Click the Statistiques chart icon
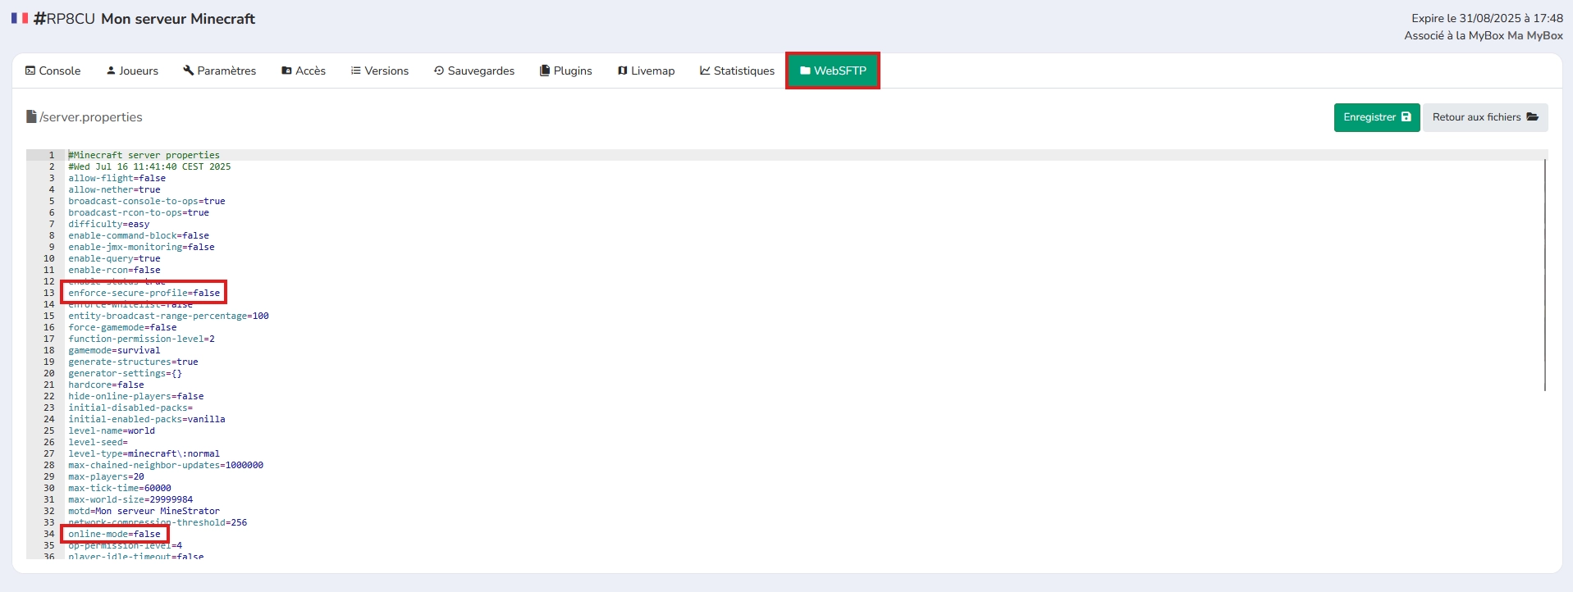 click(x=705, y=71)
